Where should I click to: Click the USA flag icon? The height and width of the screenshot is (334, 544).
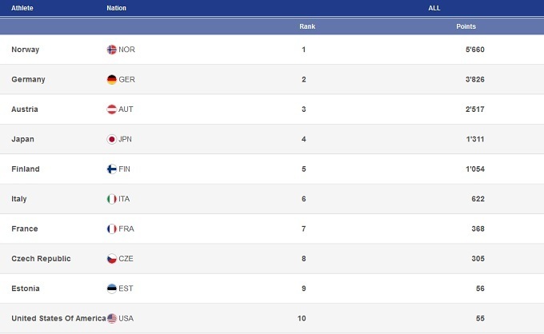[111, 318]
